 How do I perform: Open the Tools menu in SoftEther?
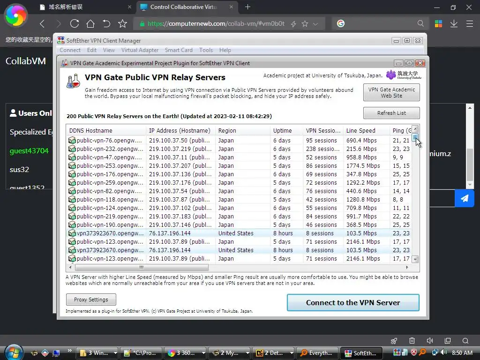pos(206,50)
